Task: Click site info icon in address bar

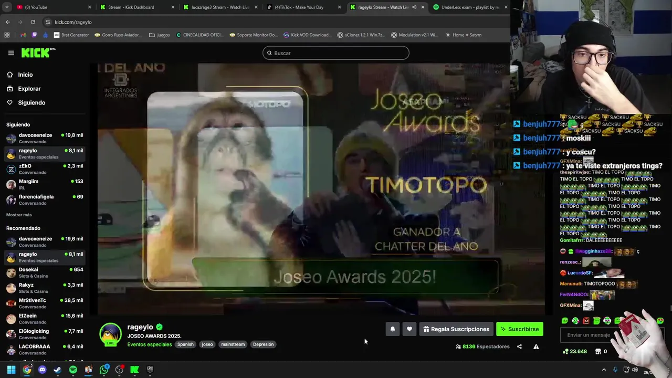Action: pyautogui.click(x=48, y=22)
